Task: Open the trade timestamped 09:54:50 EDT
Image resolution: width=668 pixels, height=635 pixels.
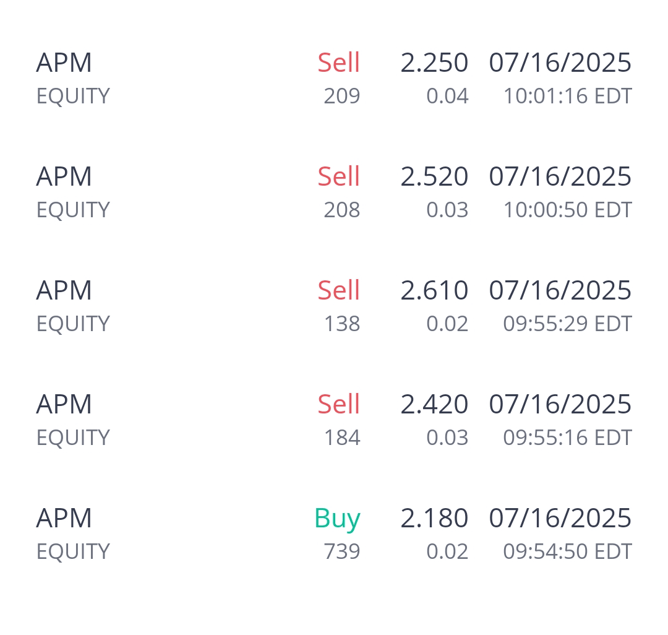Action: pos(567,551)
